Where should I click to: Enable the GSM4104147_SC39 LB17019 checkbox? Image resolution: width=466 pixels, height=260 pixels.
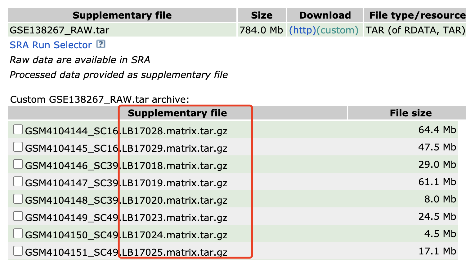(18, 182)
